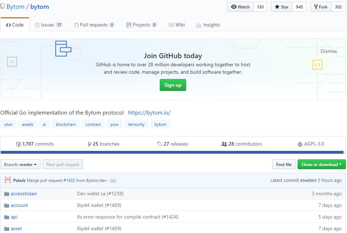Expand the Branch: master dropdown
The image size is (347, 233).
click(x=20, y=165)
